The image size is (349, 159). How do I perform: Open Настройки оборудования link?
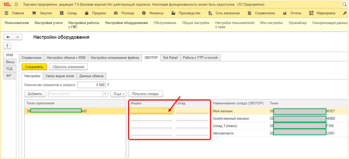click(x=126, y=23)
